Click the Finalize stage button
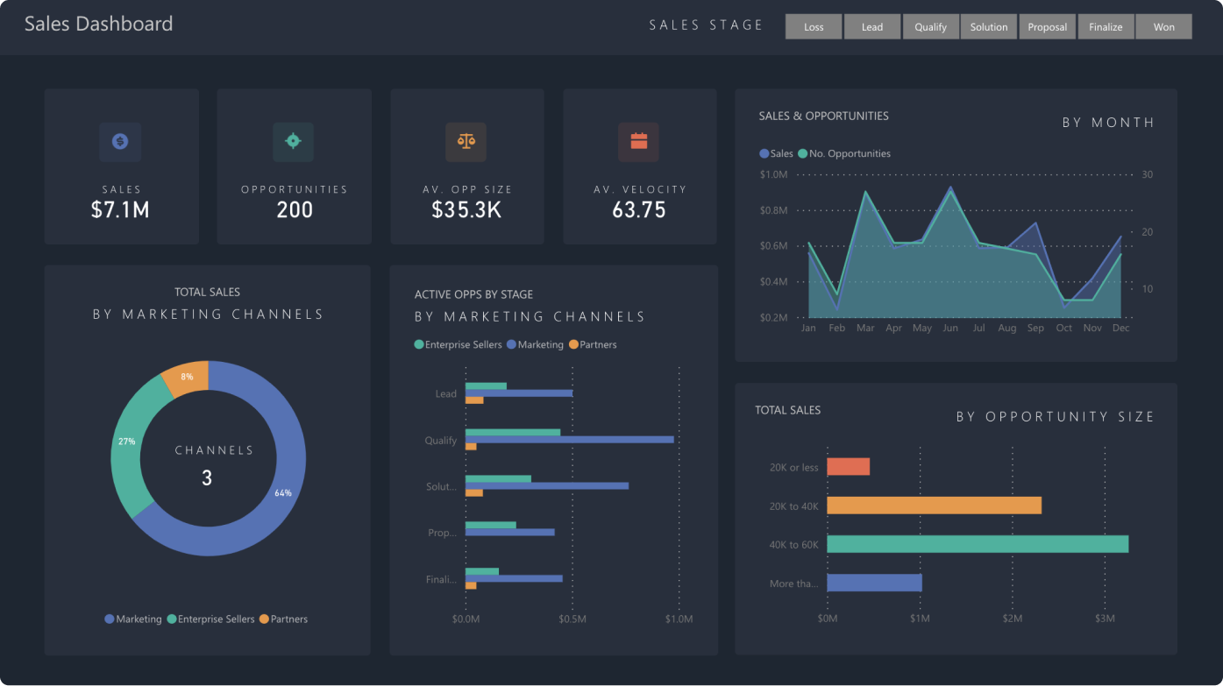The width and height of the screenshot is (1223, 686). pyautogui.click(x=1106, y=26)
